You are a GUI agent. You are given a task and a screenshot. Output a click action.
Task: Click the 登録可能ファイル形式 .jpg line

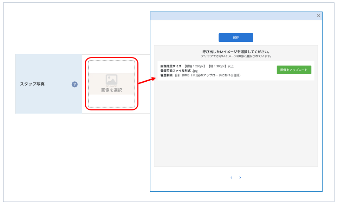(x=179, y=71)
